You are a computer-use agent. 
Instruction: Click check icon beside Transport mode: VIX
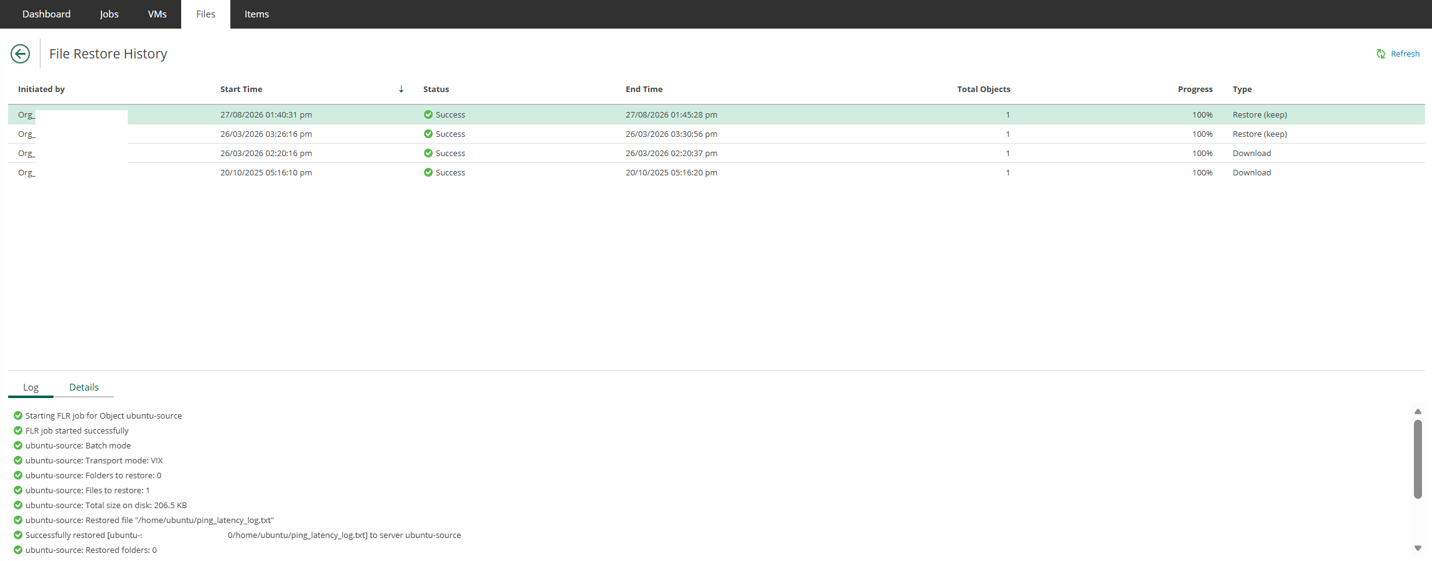coord(18,460)
